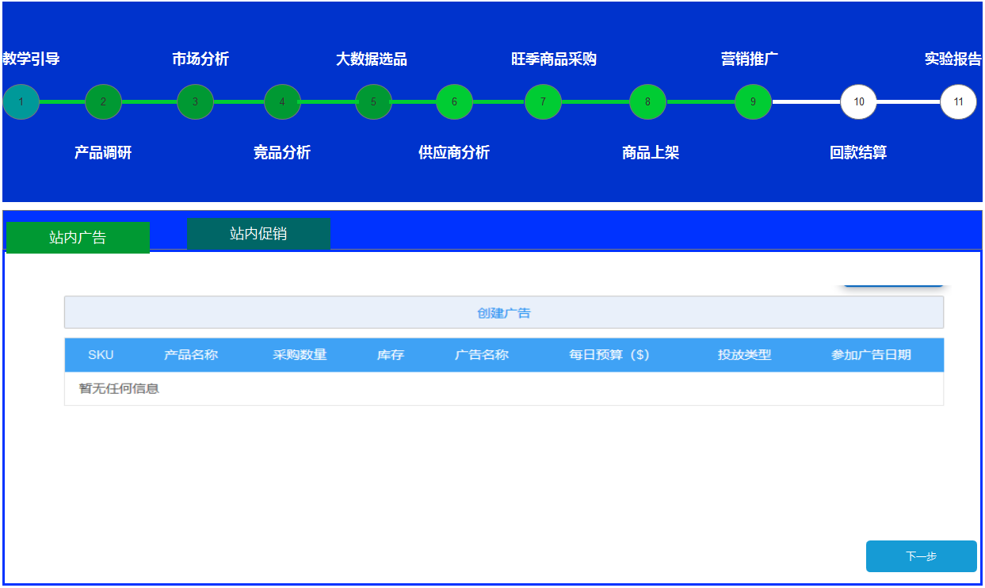This screenshot has width=985, height=588.
Task: Click the 广告名称 column header
Action: point(482,355)
